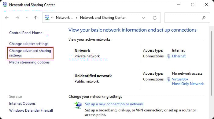Screen dimensions: 214x119
Task: Open the address bar history dropdown
Action: coord(143,18)
